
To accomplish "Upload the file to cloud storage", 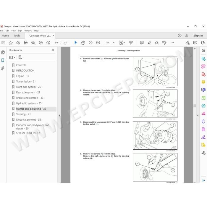I will 18,43.
